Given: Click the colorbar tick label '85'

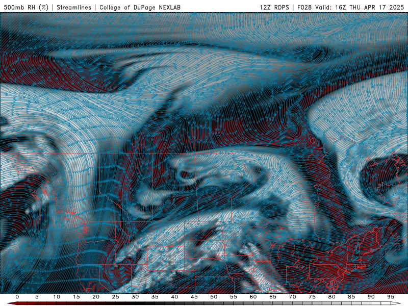Looking at the screenshot, I should [x=351, y=297].
